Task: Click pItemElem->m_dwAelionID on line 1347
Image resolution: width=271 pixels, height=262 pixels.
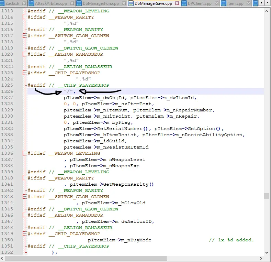Action: pos(117,221)
